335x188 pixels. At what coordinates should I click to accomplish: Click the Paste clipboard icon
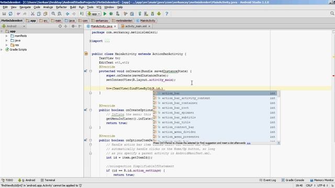coord(46,14)
